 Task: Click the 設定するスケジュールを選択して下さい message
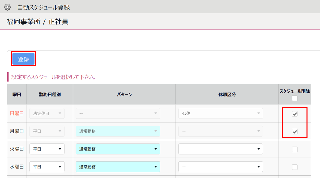[x=54, y=77]
